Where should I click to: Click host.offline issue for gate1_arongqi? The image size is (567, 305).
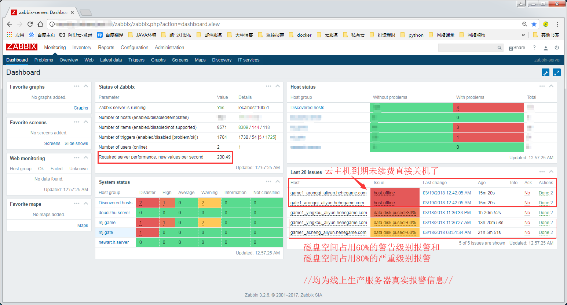(x=384, y=203)
